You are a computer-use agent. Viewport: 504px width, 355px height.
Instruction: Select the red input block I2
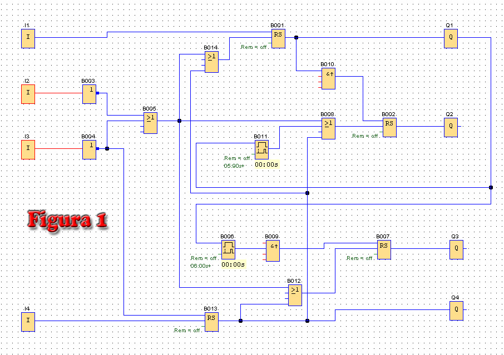click(28, 94)
